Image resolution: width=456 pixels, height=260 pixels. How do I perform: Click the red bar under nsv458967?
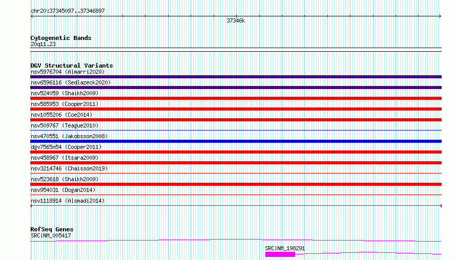point(236,163)
